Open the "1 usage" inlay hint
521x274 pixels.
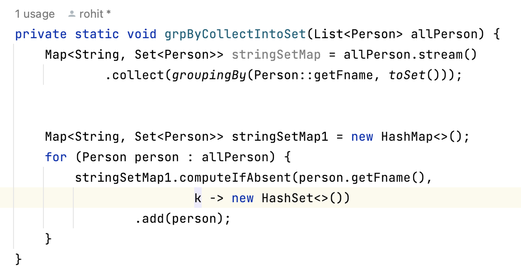[x=35, y=14]
